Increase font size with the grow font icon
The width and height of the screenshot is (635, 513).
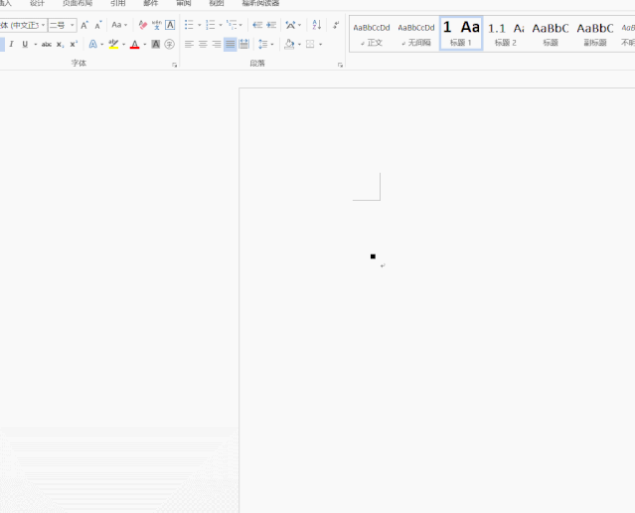(84, 25)
